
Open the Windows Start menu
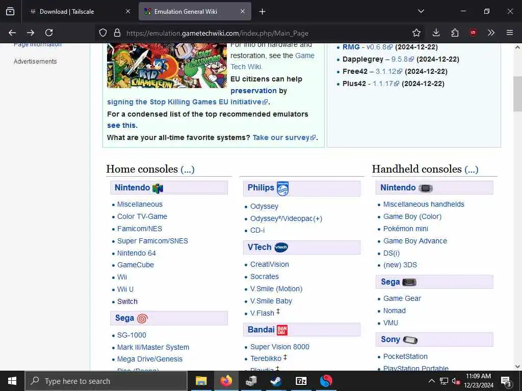[12, 381]
